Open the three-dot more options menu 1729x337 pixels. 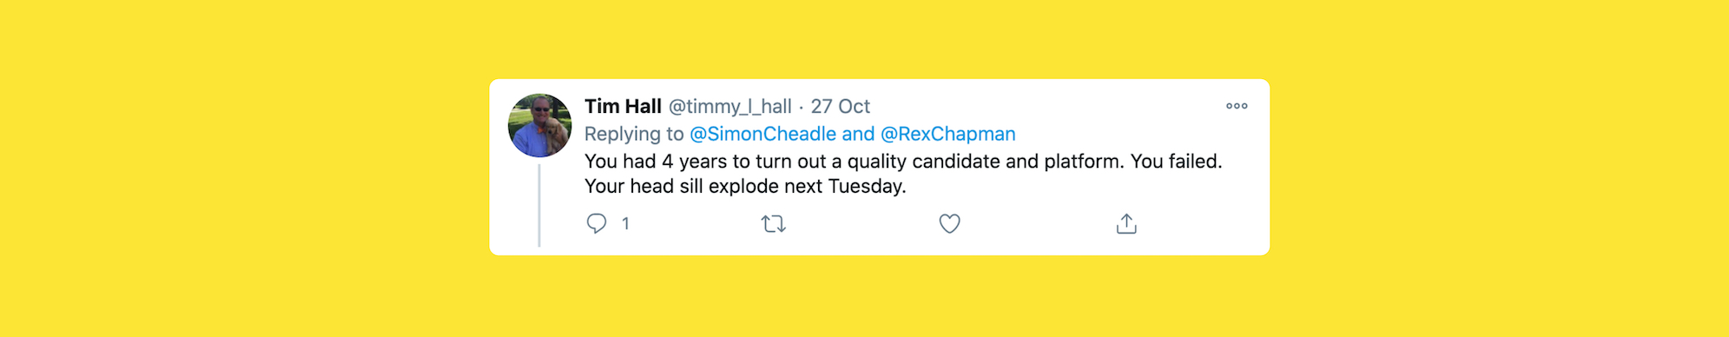pos(1237,106)
